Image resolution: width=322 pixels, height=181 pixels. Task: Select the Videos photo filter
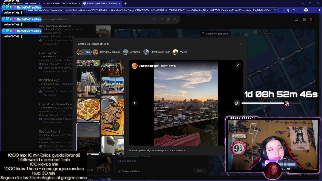click(x=181, y=52)
